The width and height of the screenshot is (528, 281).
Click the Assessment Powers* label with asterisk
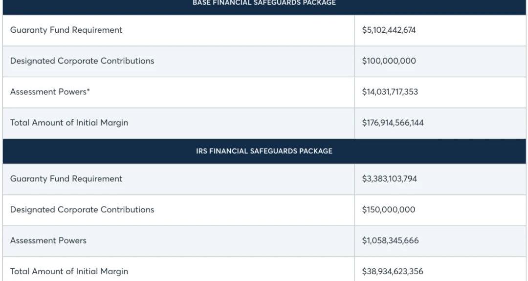[50, 92]
